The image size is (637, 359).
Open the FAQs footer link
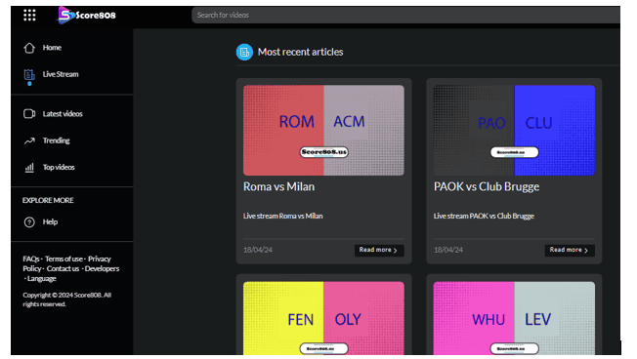pyautogui.click(x=31, y=259)
